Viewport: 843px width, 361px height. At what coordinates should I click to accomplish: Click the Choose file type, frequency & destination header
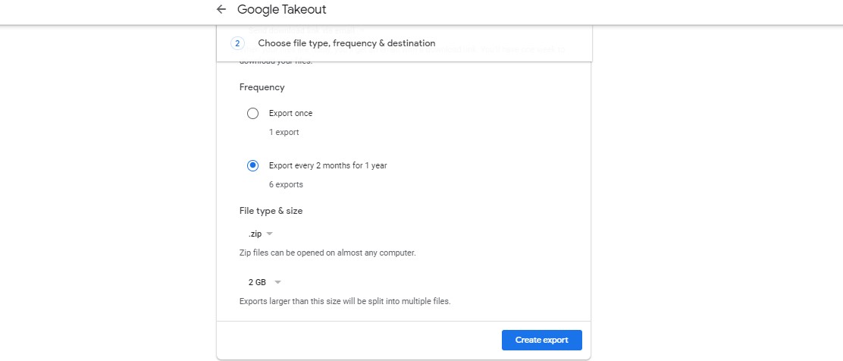tap(346, 43)
